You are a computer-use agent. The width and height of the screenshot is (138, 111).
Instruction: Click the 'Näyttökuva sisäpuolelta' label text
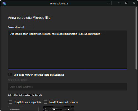coord(28,102)
